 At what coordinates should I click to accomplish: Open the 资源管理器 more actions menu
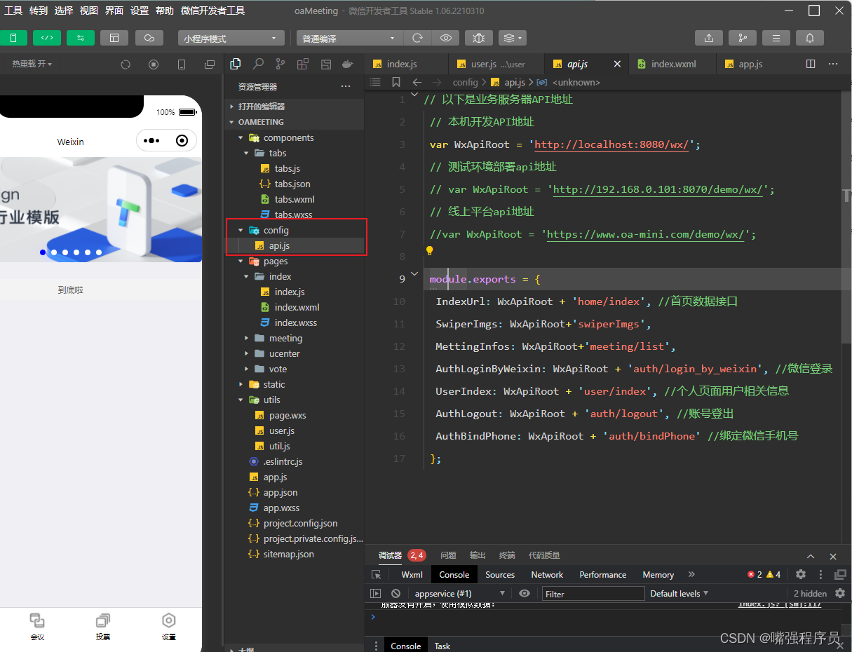(346, 87)
